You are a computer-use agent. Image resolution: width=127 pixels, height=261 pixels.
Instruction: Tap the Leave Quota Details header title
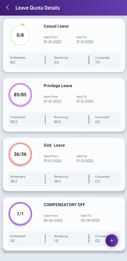click(37, 8)
